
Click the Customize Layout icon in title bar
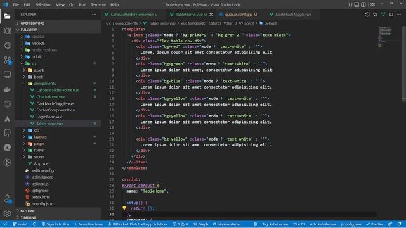[372, 4]
